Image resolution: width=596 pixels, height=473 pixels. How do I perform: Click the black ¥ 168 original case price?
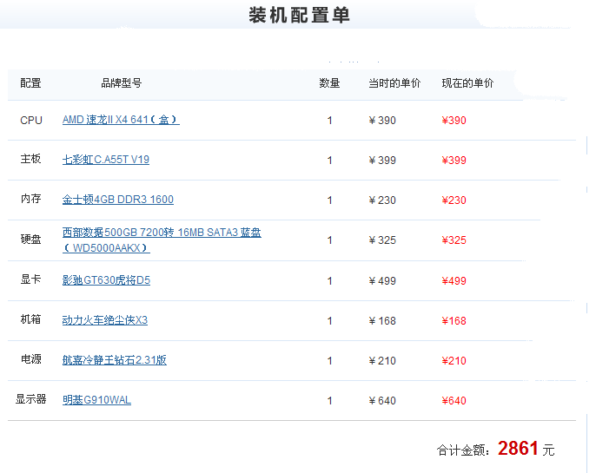pos(382,321)
